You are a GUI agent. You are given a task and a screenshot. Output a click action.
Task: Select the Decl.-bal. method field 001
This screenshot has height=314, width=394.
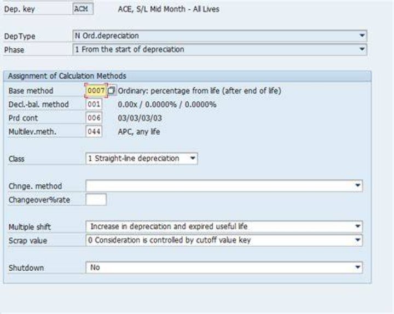pos(94,104)
